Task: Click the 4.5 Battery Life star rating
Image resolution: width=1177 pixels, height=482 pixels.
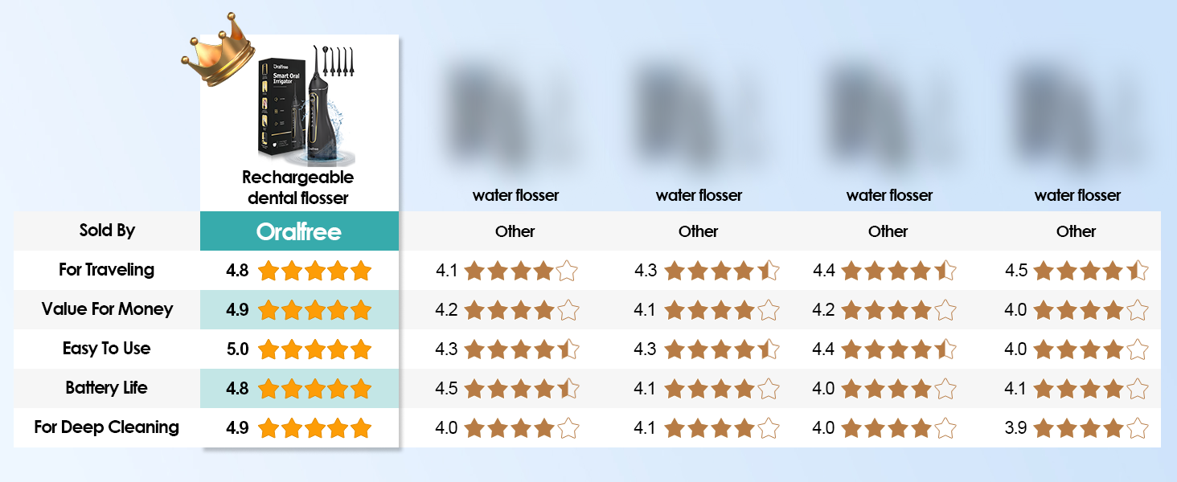Action: click(522, 389)
